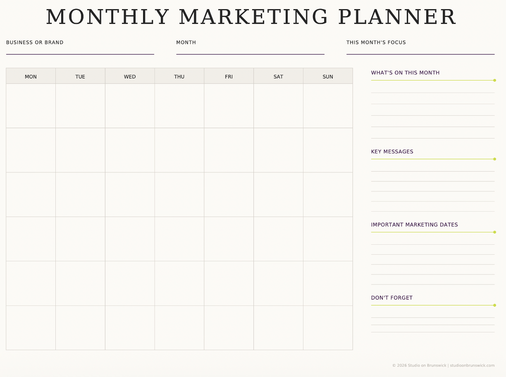Image resolution: width=506 pixels, height=377 pixels.
Task: Click the Monthly Marketing Planner title
Action: tap(251, 17)
